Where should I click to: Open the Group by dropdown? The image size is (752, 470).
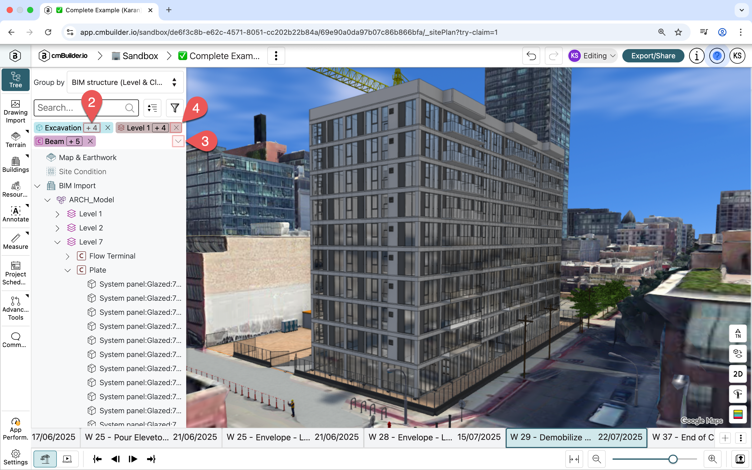tap(125, 82)
